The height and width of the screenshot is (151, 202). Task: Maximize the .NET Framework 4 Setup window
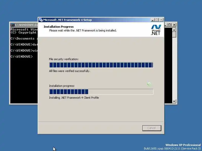[x=157, y=20]
